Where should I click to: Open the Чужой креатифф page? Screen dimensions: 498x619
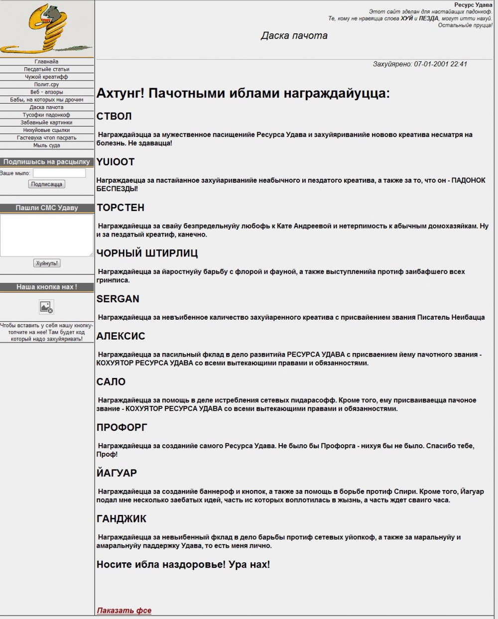46,77
